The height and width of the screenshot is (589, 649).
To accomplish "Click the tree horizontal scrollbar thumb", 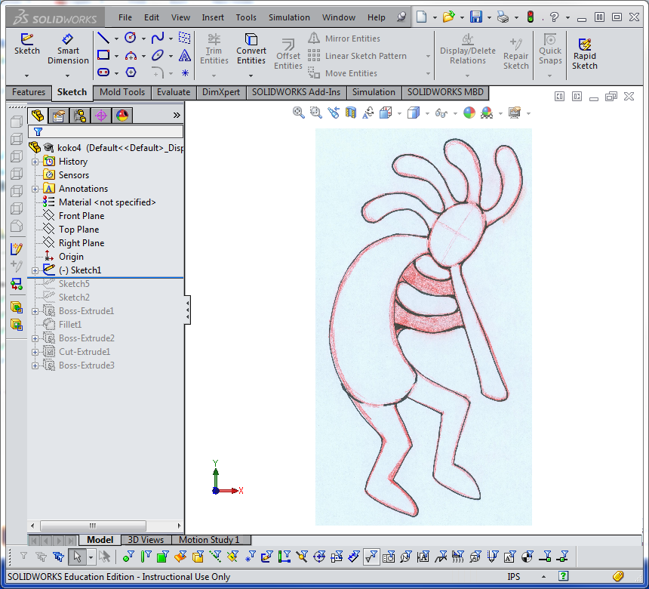I will point(93,526).
